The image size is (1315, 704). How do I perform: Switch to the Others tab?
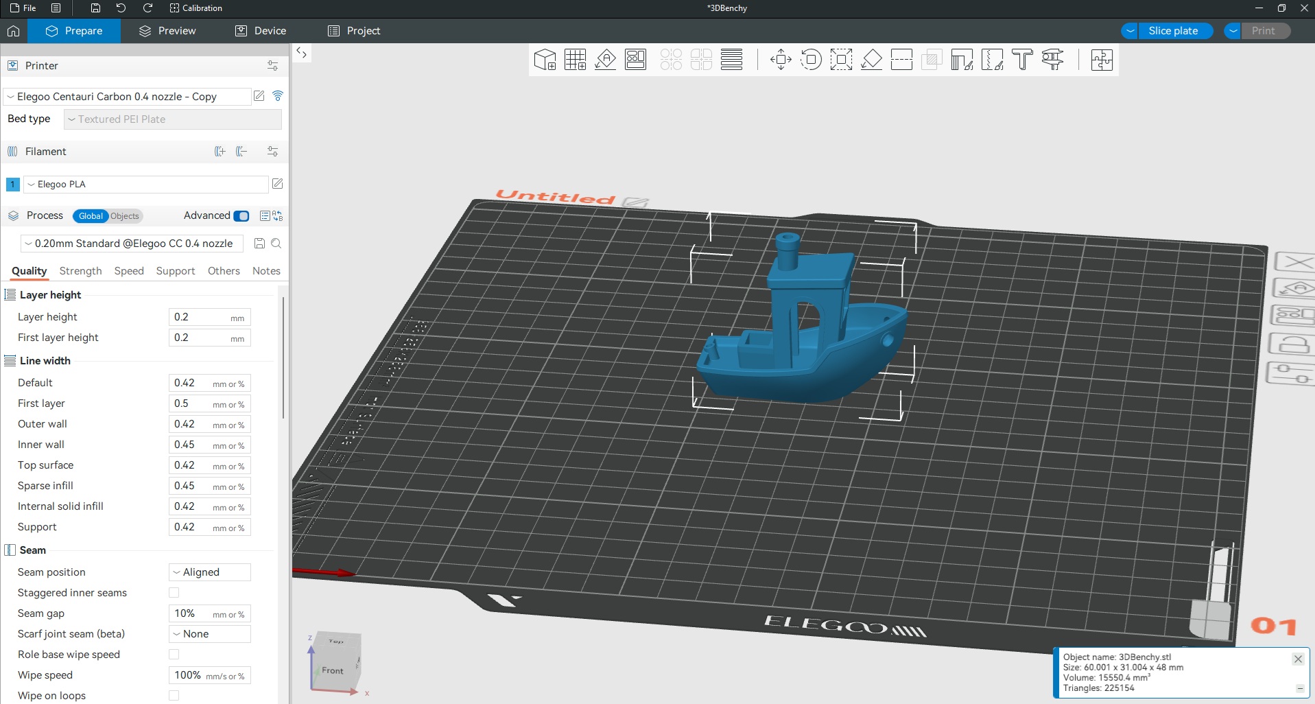tap(224, 271)
